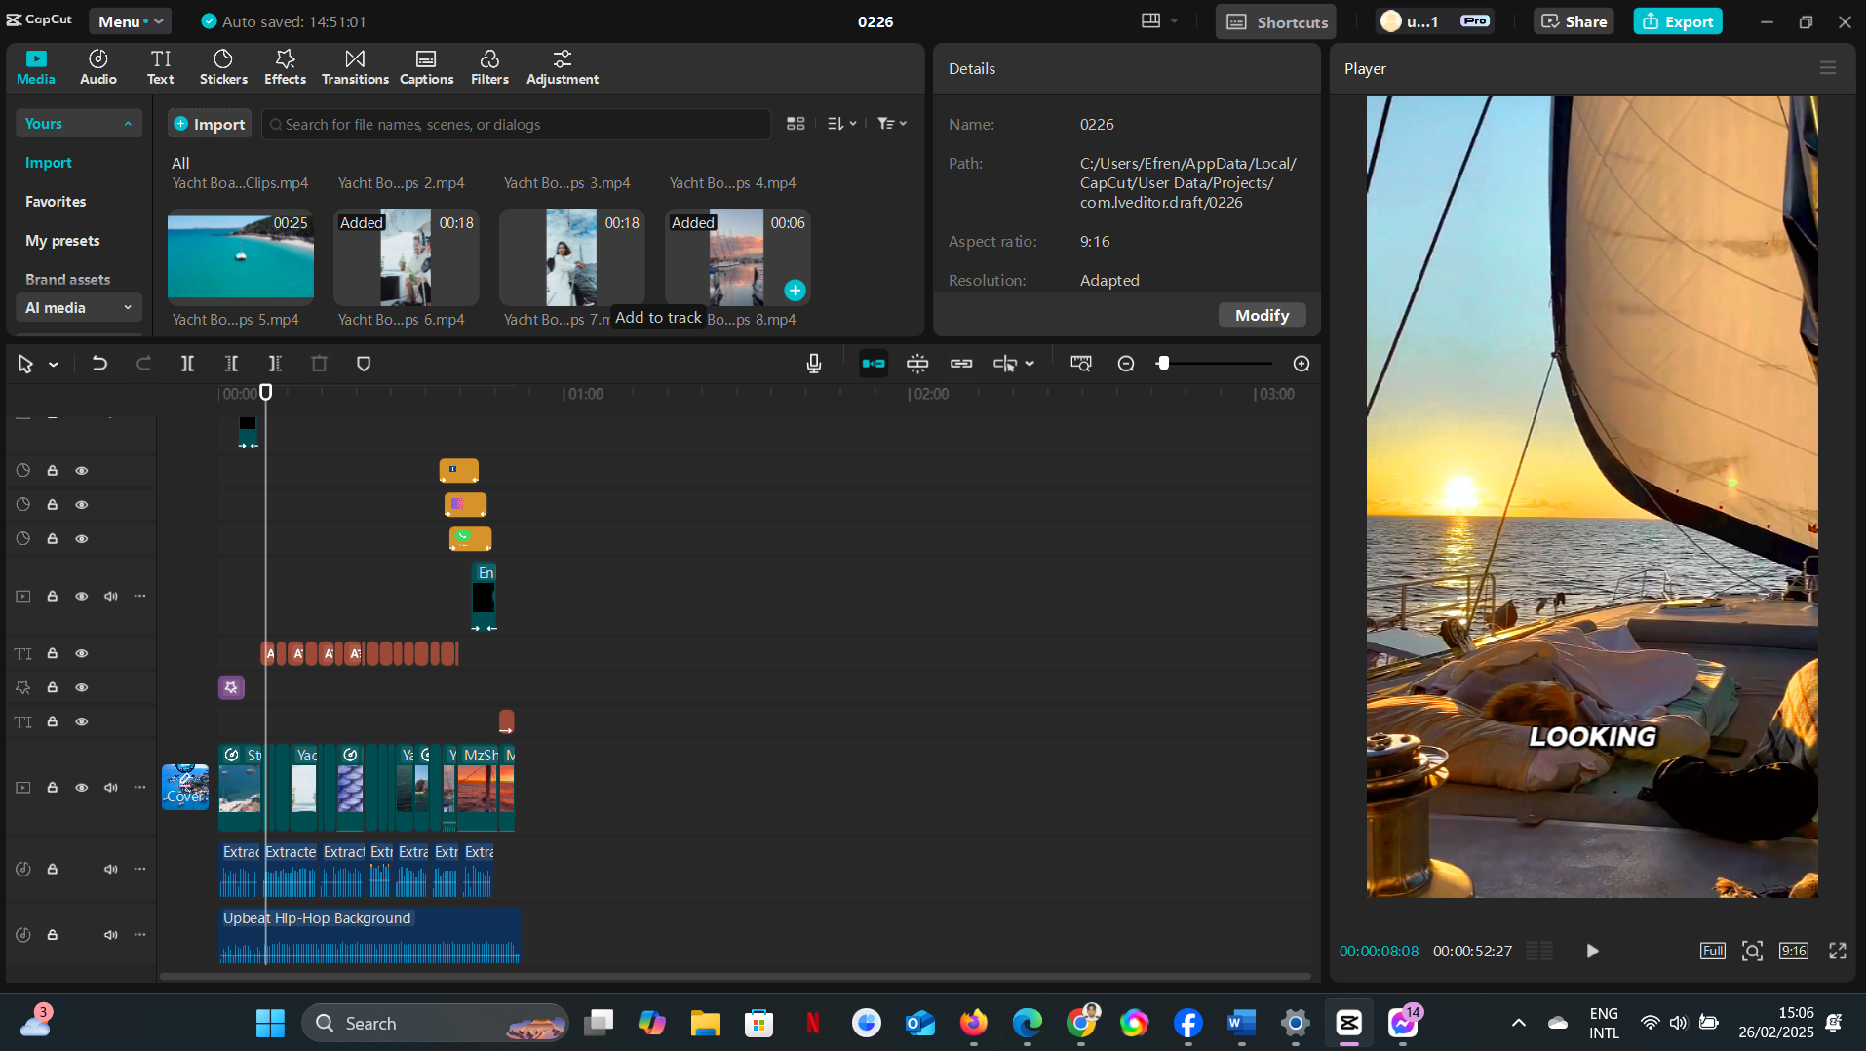The width and height of the screenshot is (1866, 1051).
Task: Open the Stickers panel
Action: (223, 67)
